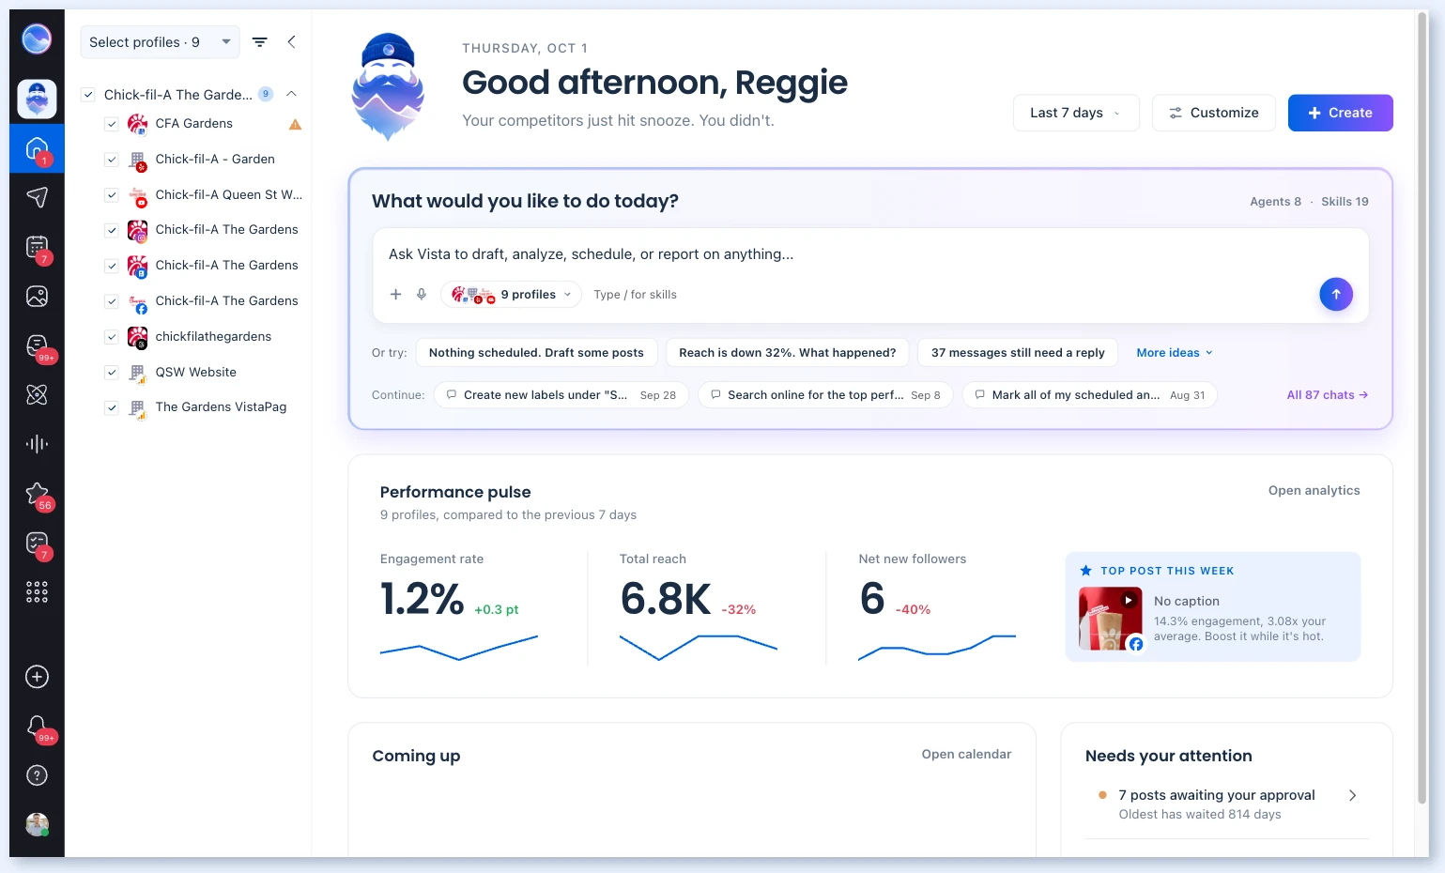The width and height of the screenshot is (1445, 873).
Task: Open the media library image icon
Action: [x=37, y=297]
